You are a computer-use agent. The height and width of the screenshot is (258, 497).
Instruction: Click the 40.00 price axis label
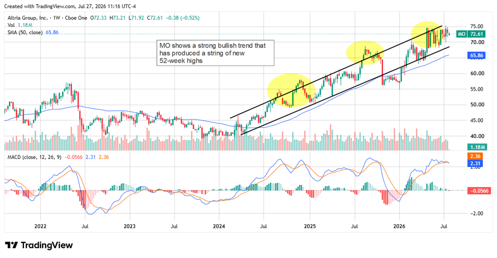tap(476, 136)
